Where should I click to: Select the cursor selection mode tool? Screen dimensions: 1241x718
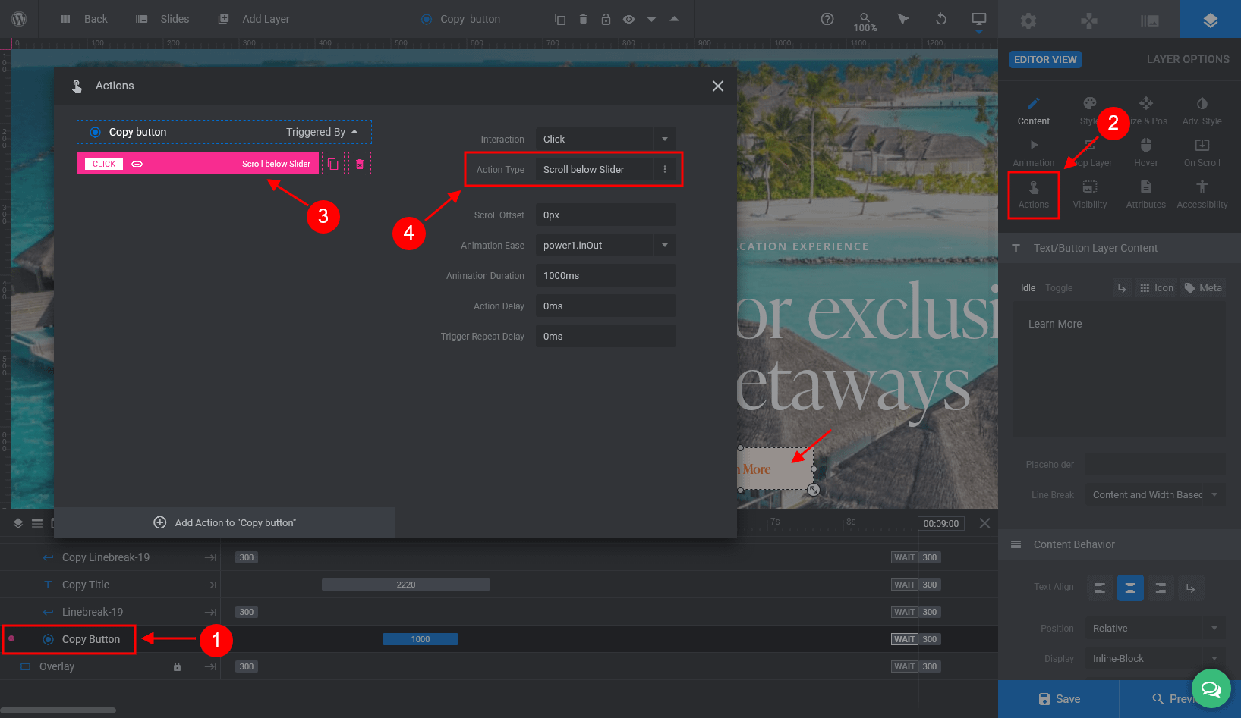(902, 19)
